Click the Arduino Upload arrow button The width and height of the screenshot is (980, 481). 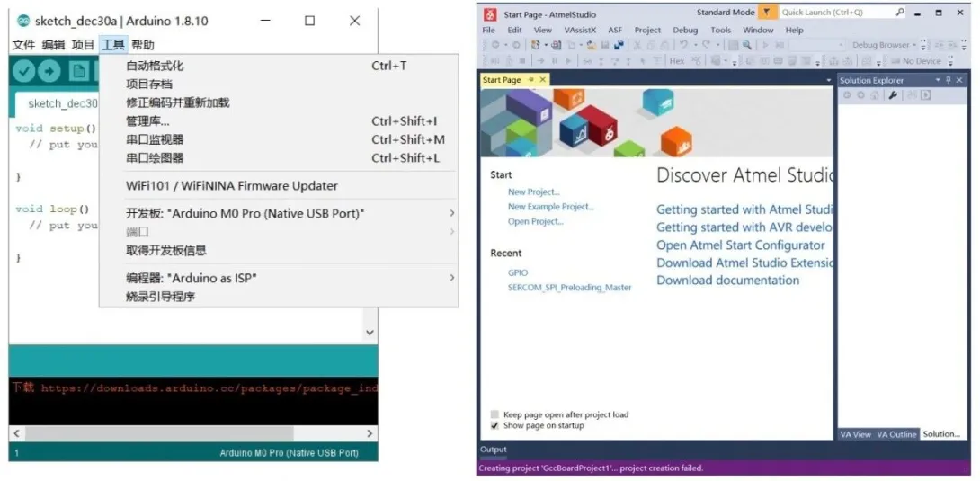click(x=49, y=72)
